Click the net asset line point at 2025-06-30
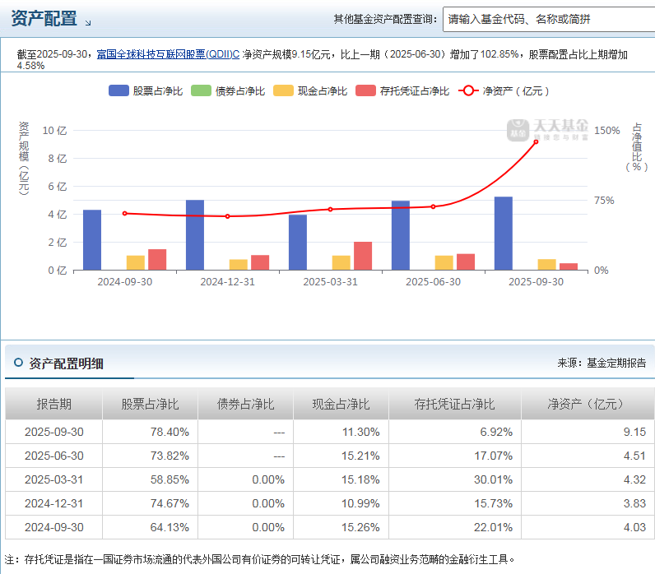This screenshot has width=655, height=574. (433, 206)
